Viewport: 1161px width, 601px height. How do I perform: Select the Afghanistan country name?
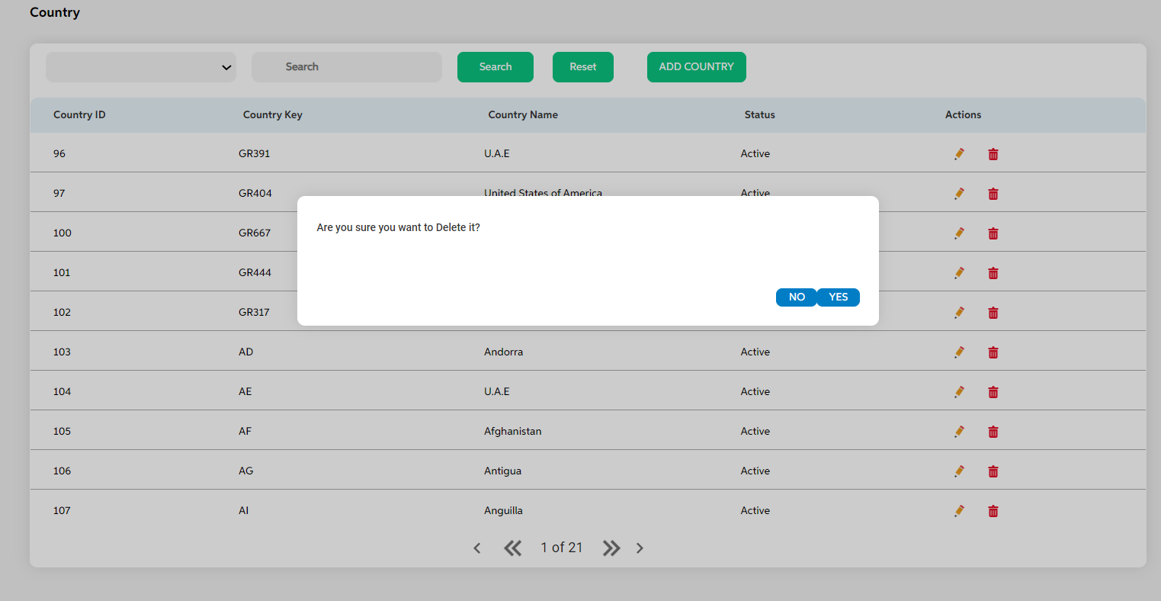click(x=512, y=432)
